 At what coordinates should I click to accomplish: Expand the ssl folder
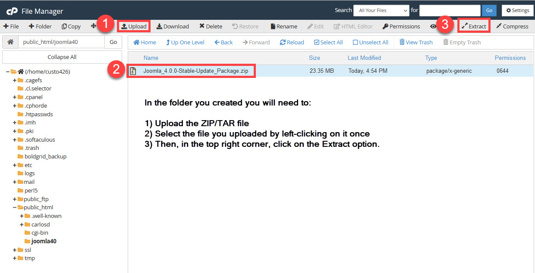[15, 250]
